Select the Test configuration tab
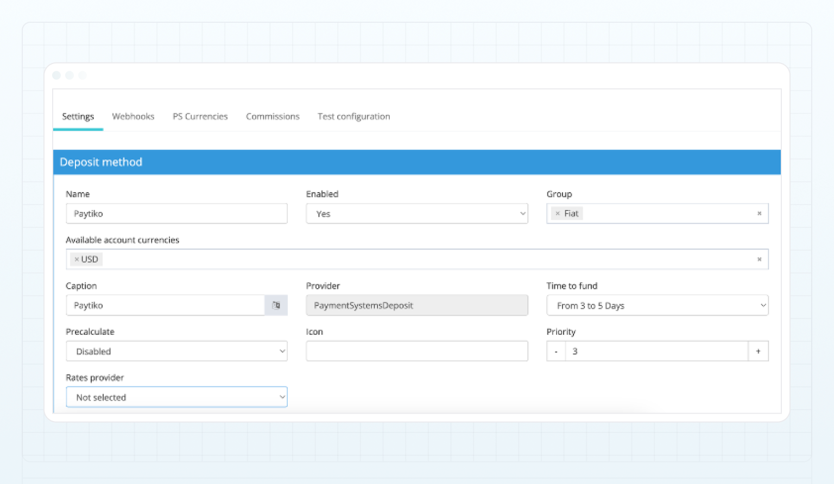Screen dimensions: 834x484 coord(353,117)
